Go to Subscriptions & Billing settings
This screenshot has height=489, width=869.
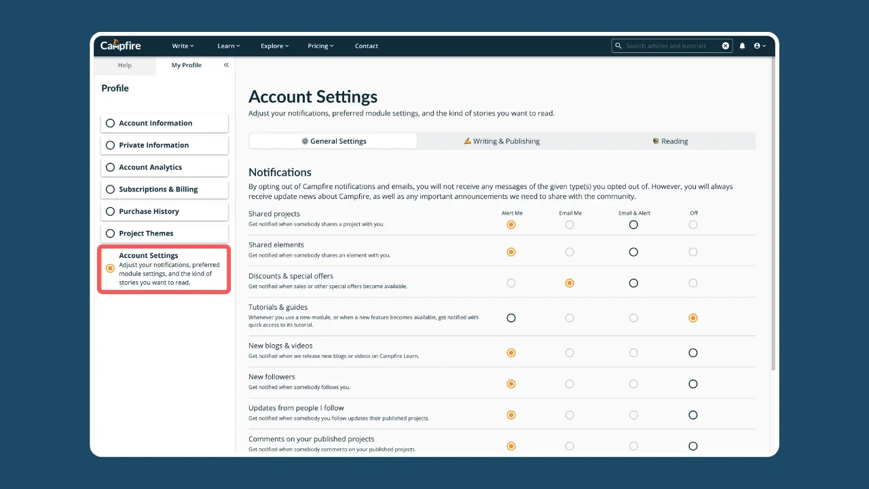click(x=164, y=189)
